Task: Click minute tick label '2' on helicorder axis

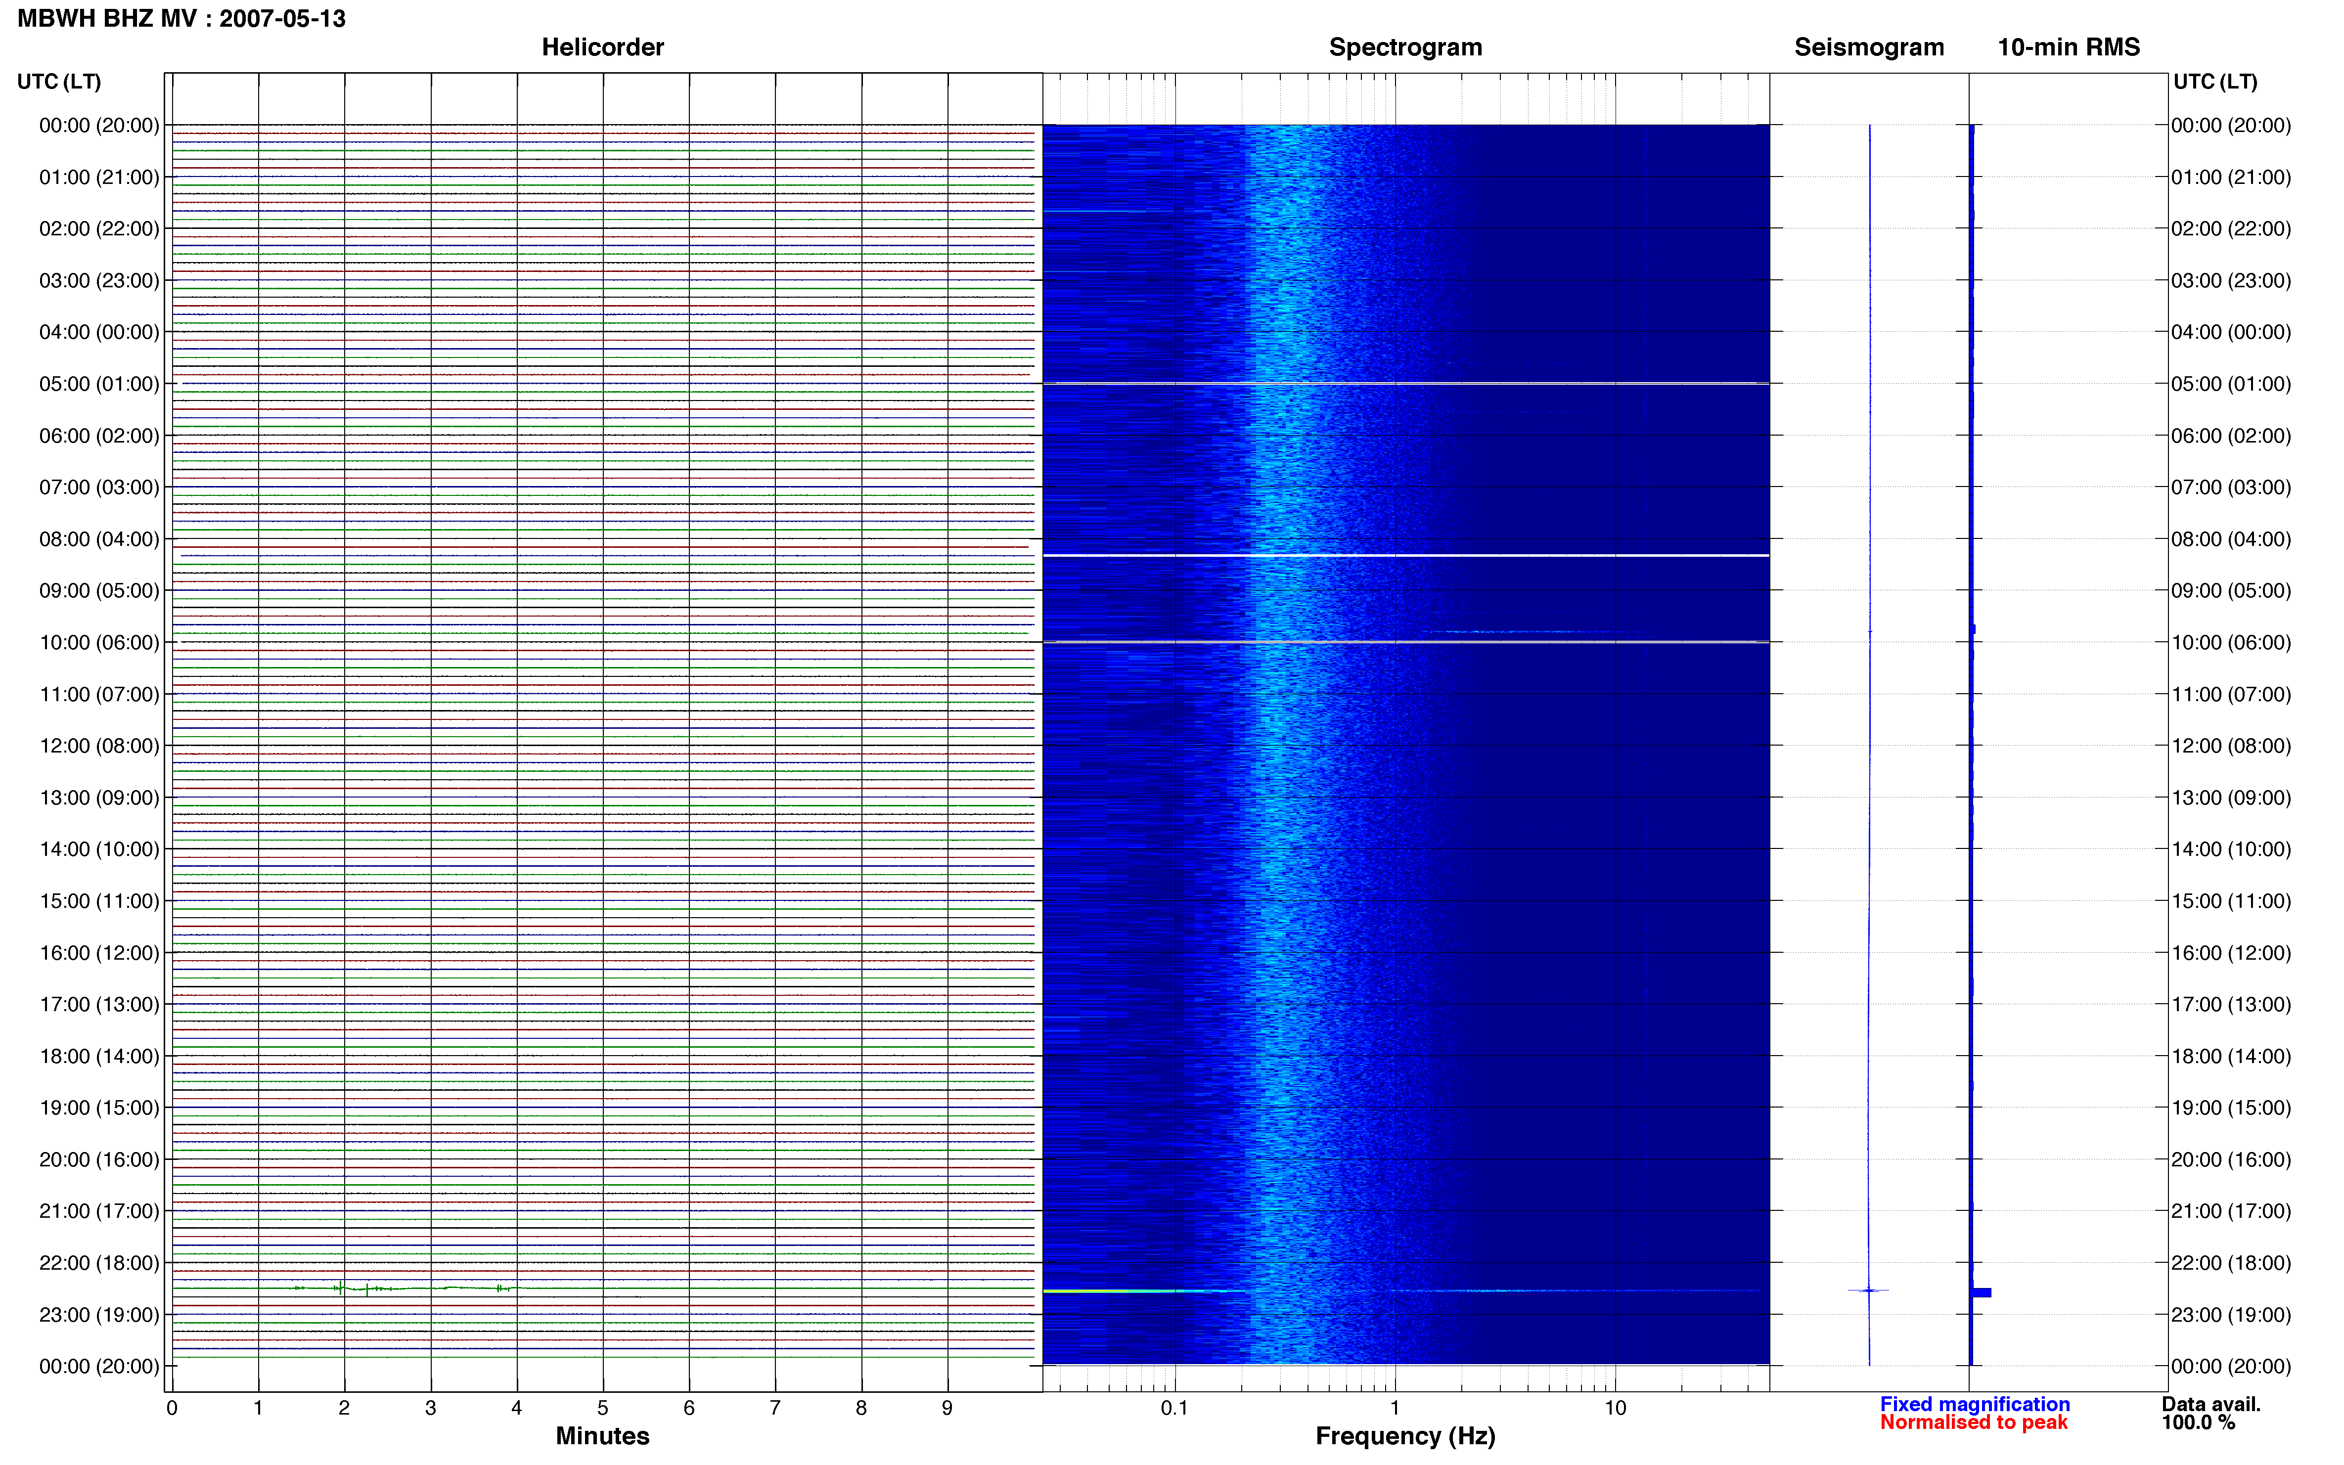Action: [344, 1408]
